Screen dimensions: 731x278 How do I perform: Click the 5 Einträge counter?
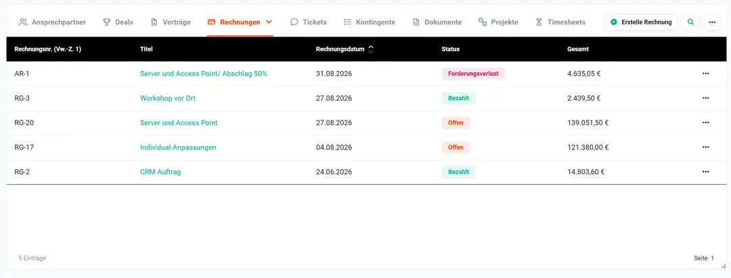[x=32, y=258]
